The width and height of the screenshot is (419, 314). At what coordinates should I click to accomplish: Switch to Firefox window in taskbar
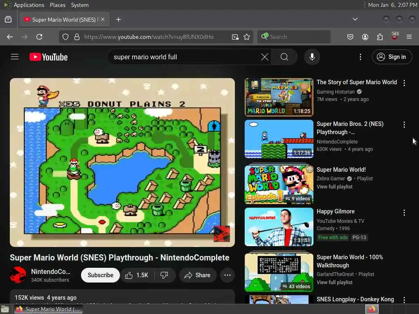point(48,309)
